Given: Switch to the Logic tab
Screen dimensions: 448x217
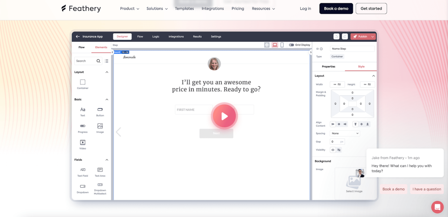Looking at the screenshot, I should (x=156, y=36).
